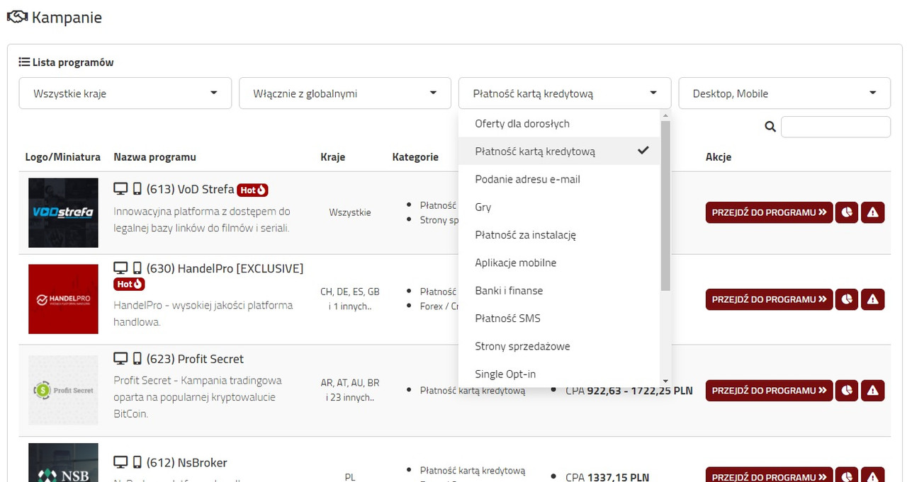Click the dropdown list scrollbar thumb
The width and height of the screenshot is (907, 482).
[x=665, y=205]
